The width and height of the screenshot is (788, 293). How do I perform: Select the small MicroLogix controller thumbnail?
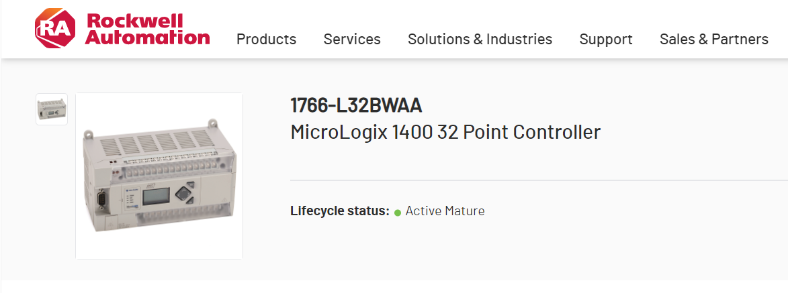(x=52, y=109)
